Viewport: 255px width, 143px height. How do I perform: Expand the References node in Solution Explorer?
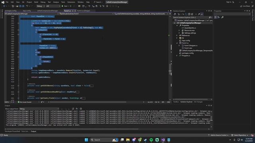177,35
